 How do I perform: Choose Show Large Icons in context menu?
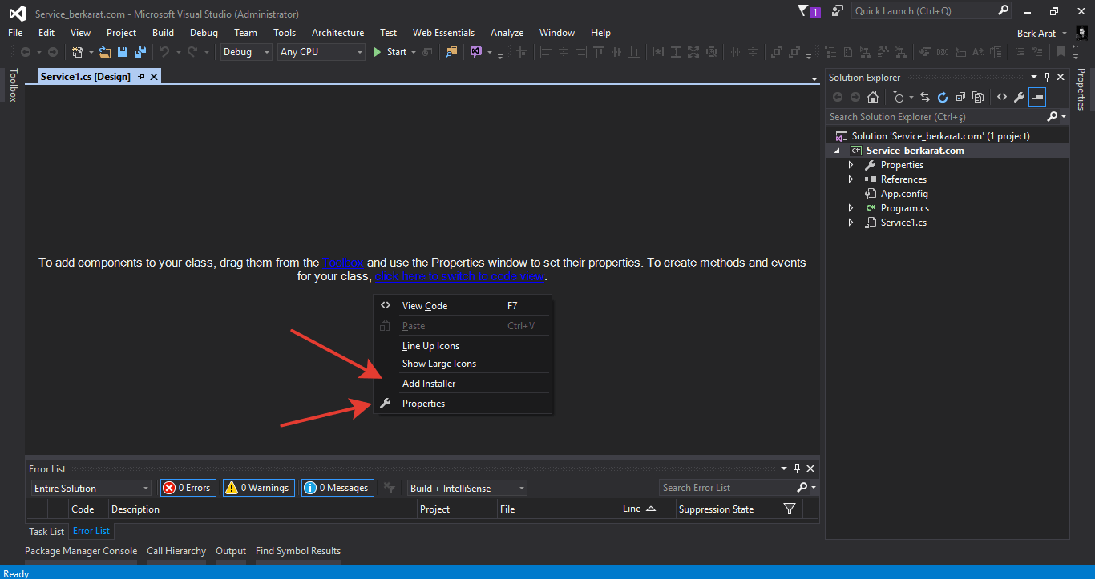pos(463,364)
